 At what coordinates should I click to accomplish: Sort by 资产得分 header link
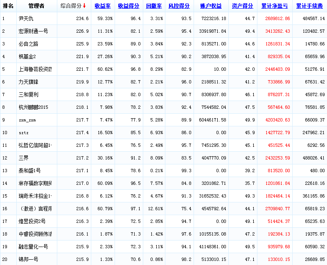point(243,6)
